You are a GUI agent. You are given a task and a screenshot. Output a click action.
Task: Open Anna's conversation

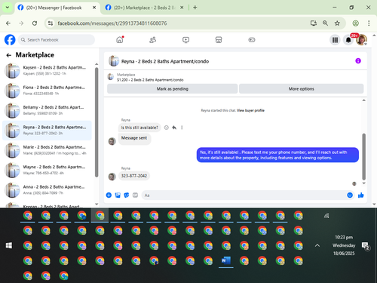tap(47, 189)
